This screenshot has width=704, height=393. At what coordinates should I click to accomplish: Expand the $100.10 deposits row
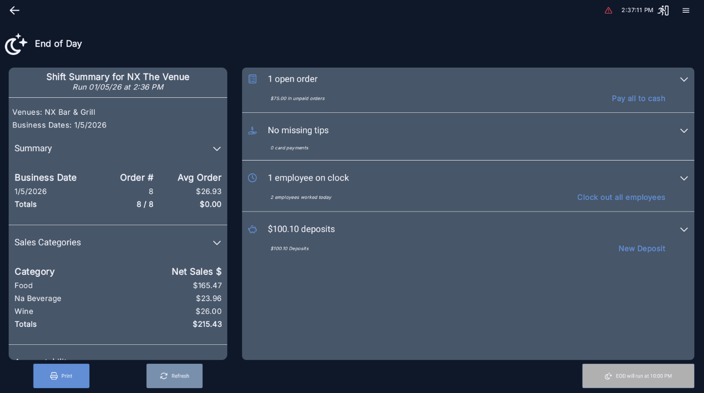684,229
